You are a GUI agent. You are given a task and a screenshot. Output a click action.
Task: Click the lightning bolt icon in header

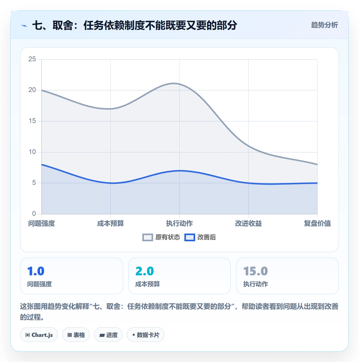coord(24,26)
